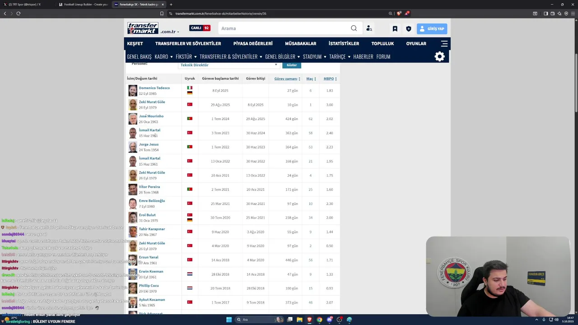Click the search magnifier icon

click(354, 28)
